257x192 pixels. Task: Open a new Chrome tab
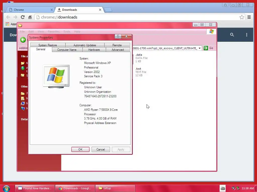108,10
